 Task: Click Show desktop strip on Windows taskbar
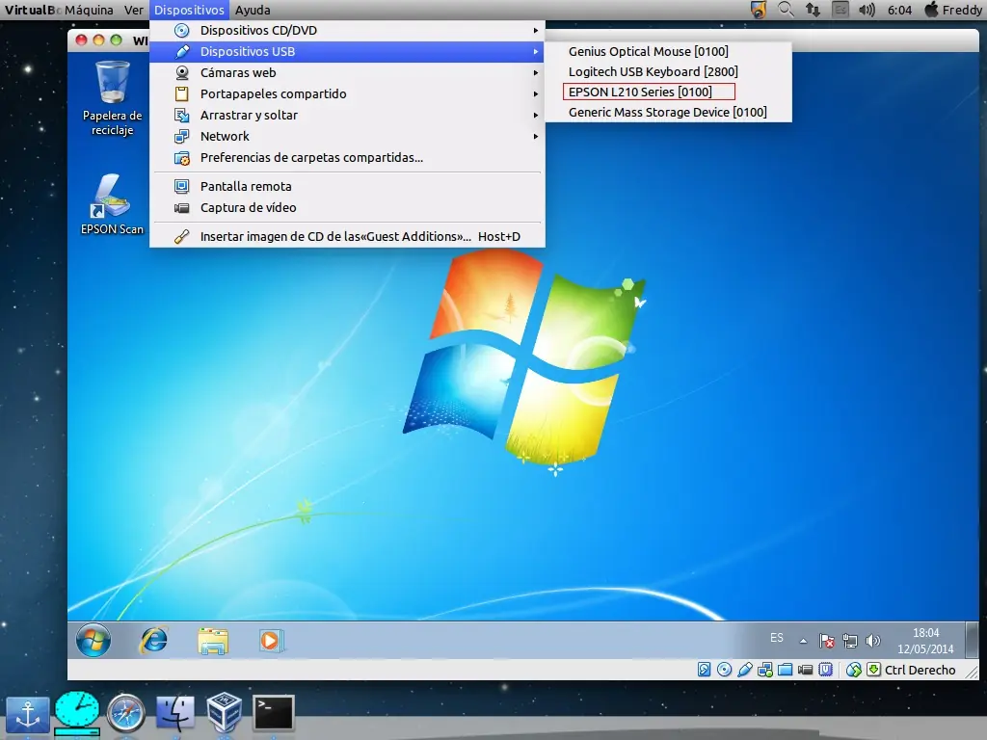[972, 640]
